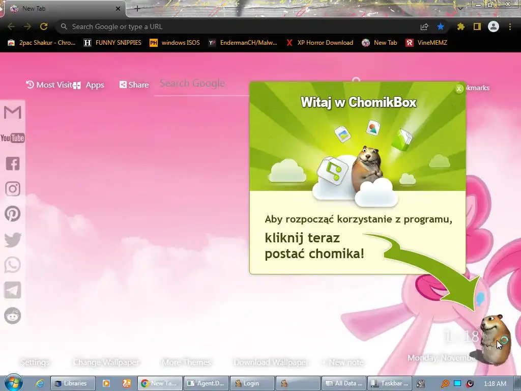Open Windows Media Player from taskbar
The image size is (521, 391).
point(106,383)
